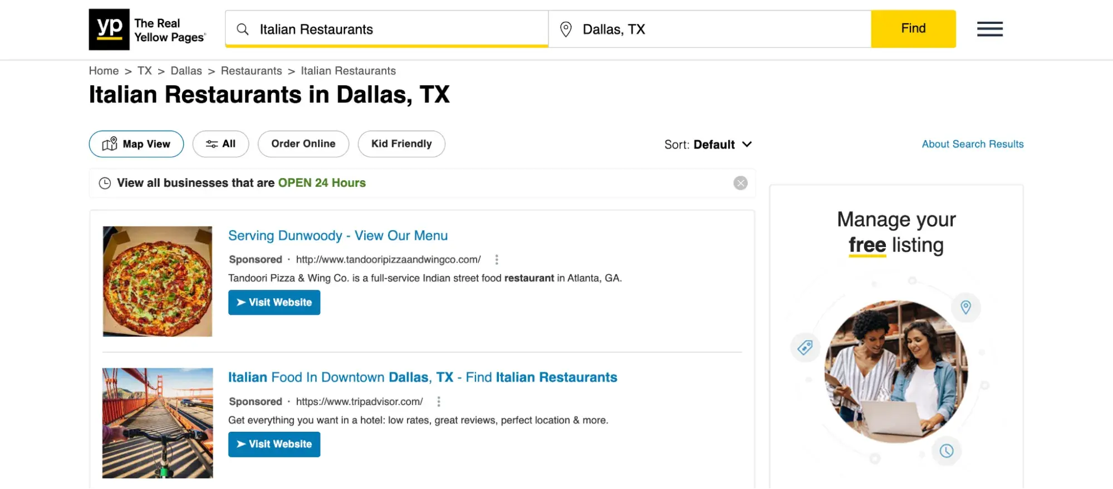Switch to Map View
This screenshot has width=1113, height=489.
136,144
